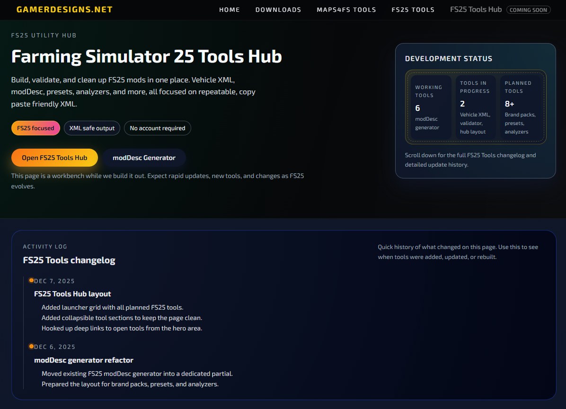Viewport: 566px width, 409px height.
Task: Open the GAMERDESIGNS.NET site logo
Action: coord(64,9)
